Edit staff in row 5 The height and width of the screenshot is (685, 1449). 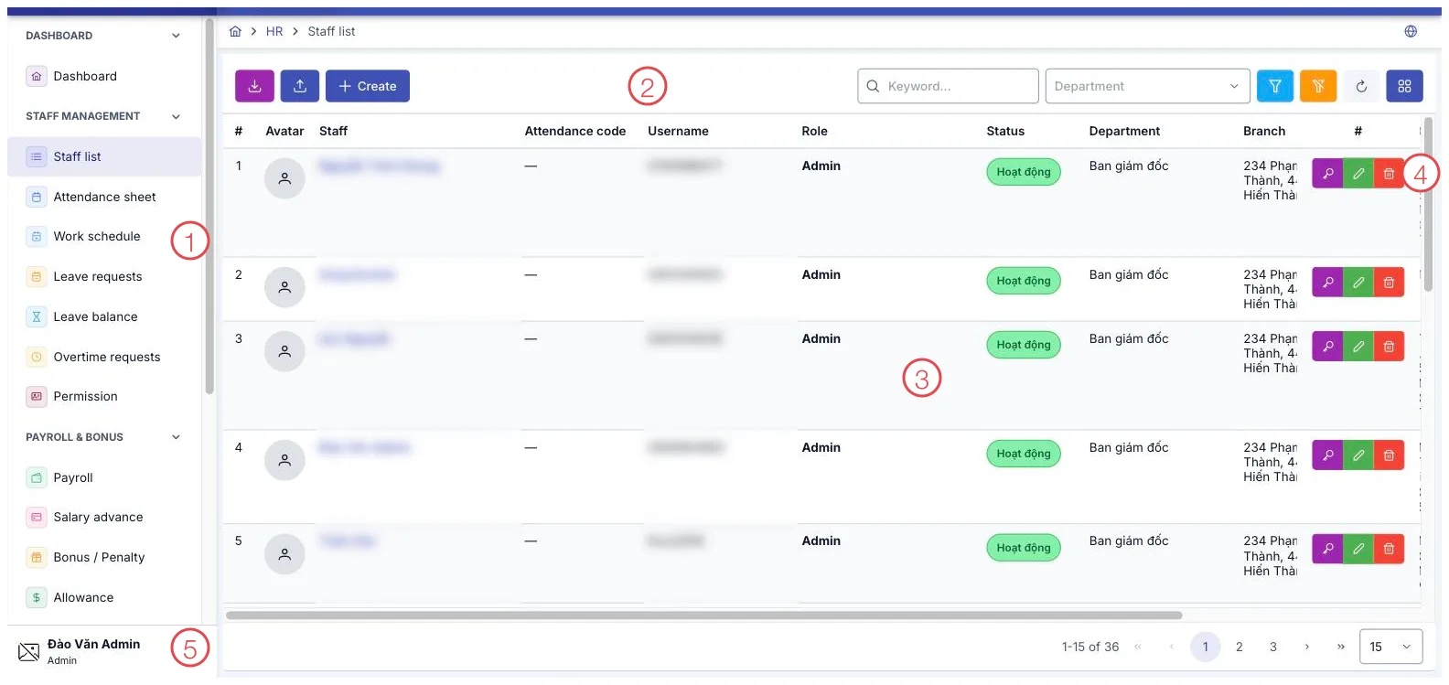tap(1358, 549)
